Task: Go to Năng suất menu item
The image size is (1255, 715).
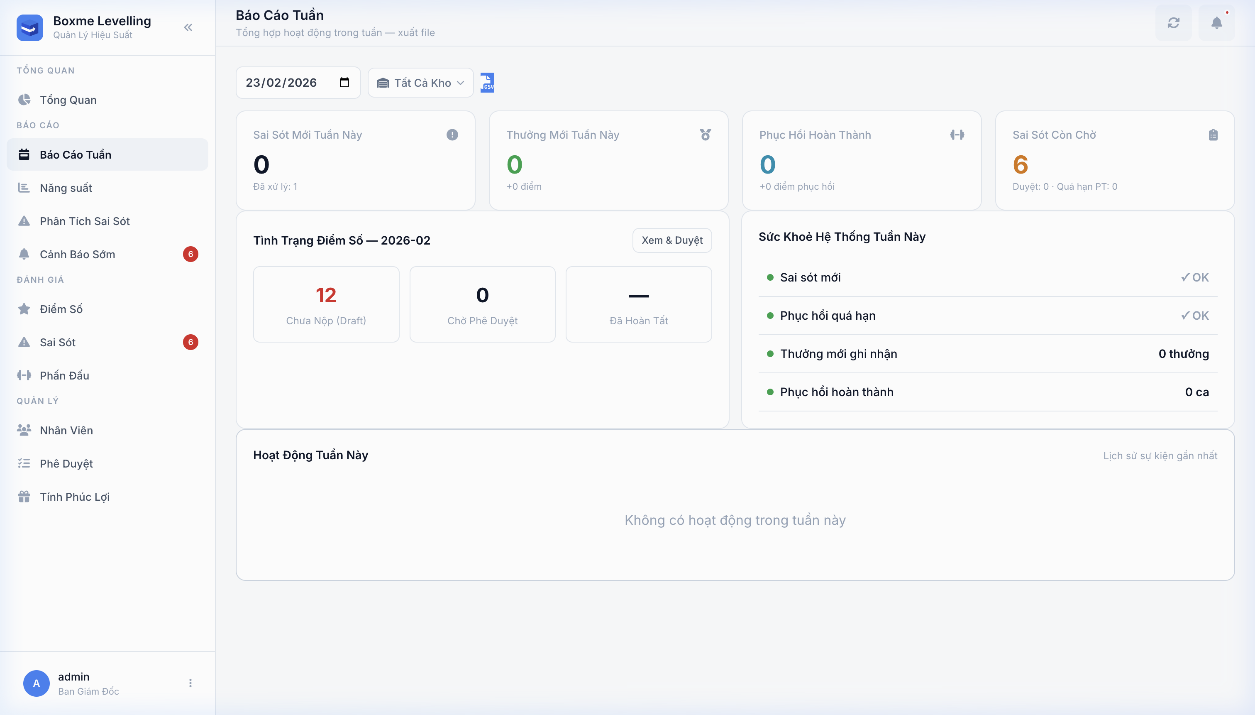Action: 66,188
